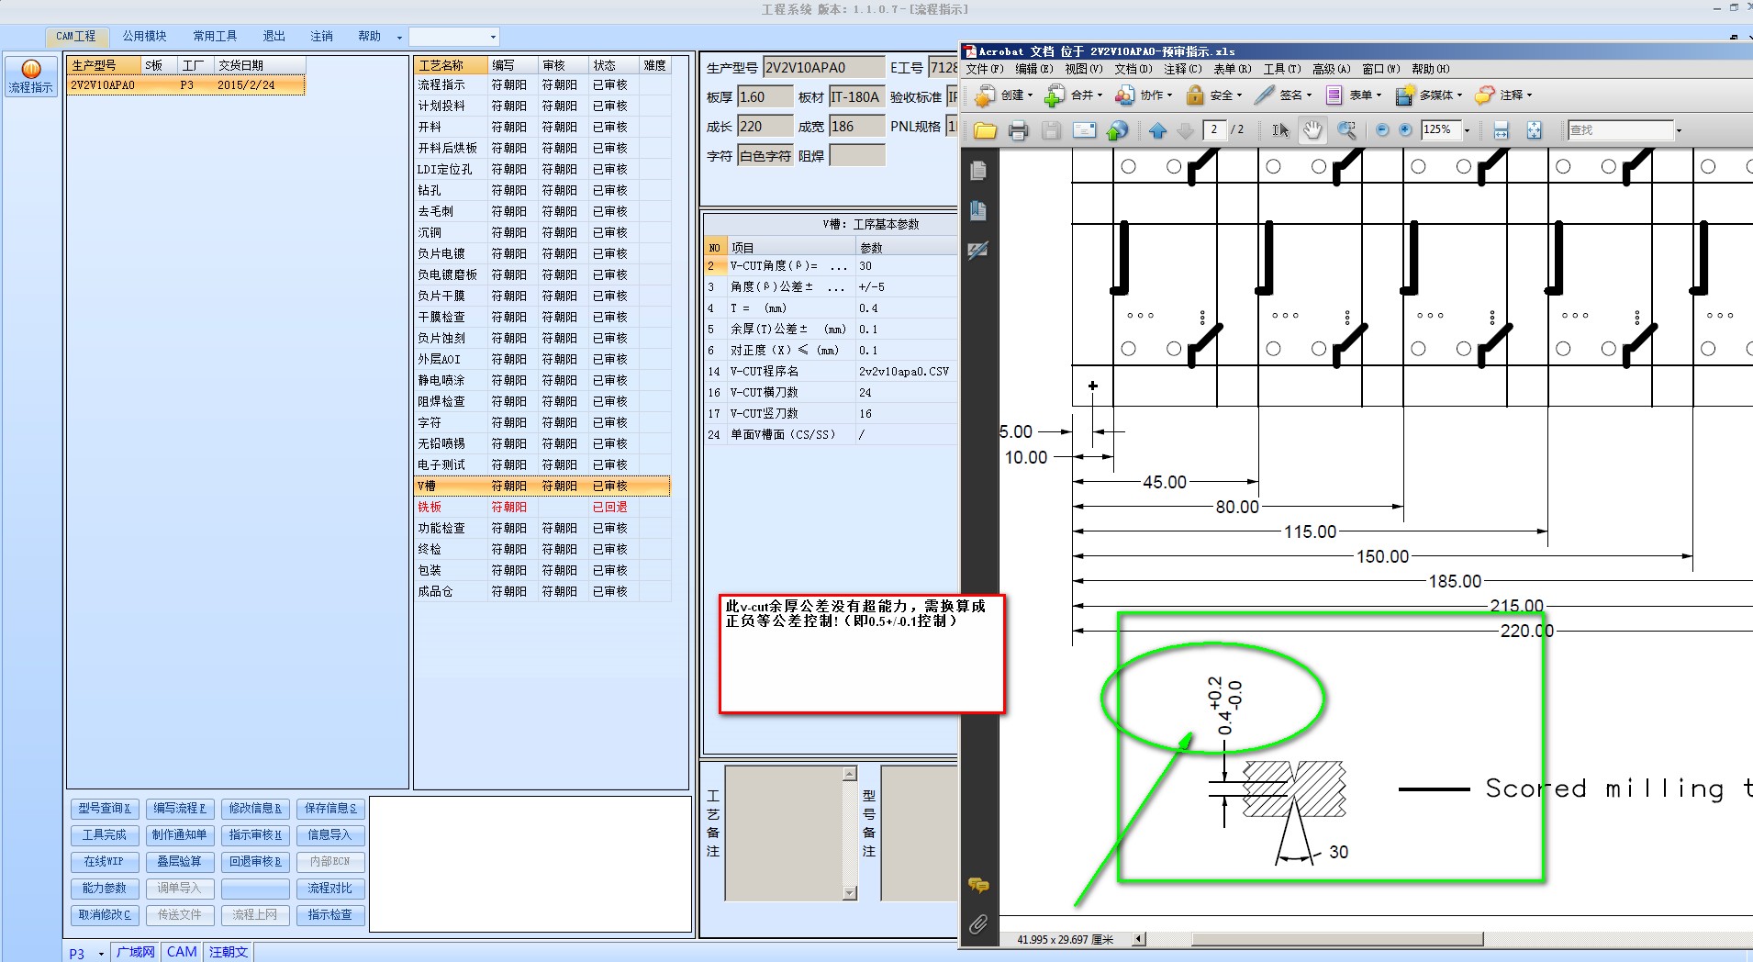The width and height of the screenshot is (1753, 962).
Task: Expand the 多媒体 dropdown arrow in Acrobat
Action: [1458, 95]
